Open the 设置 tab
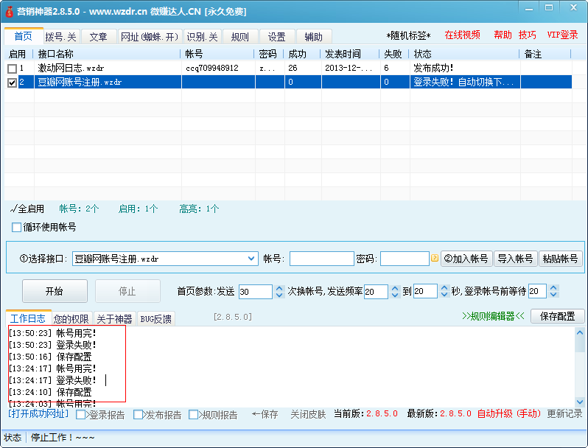Image resolution: width=588 pixels, height=448 pixels. tap(276, 37)
